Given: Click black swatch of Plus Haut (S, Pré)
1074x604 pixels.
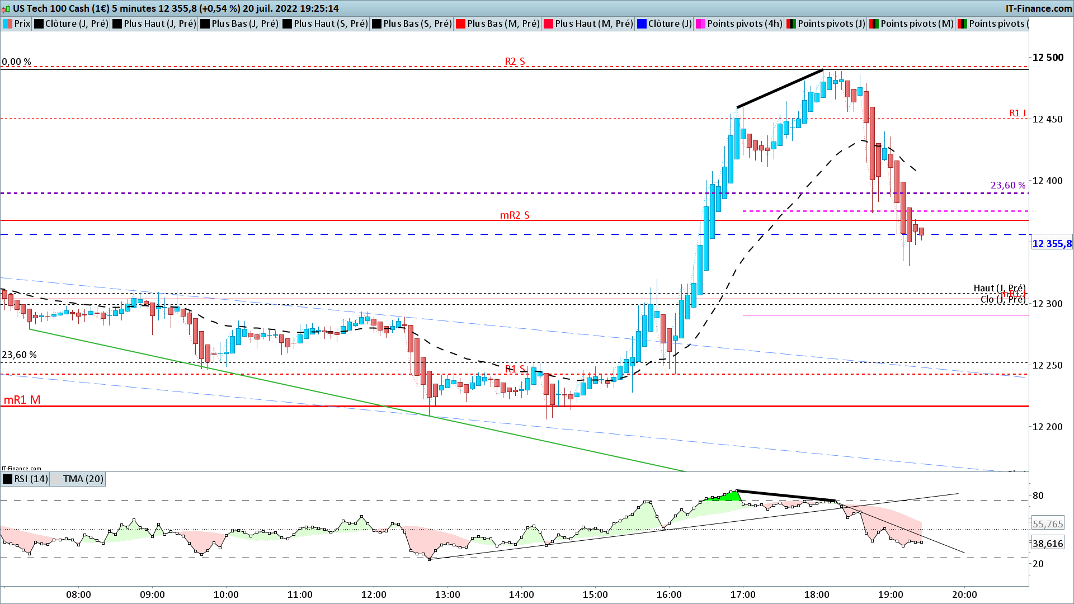Looking at the screenshot, I should tap(287, 23).
